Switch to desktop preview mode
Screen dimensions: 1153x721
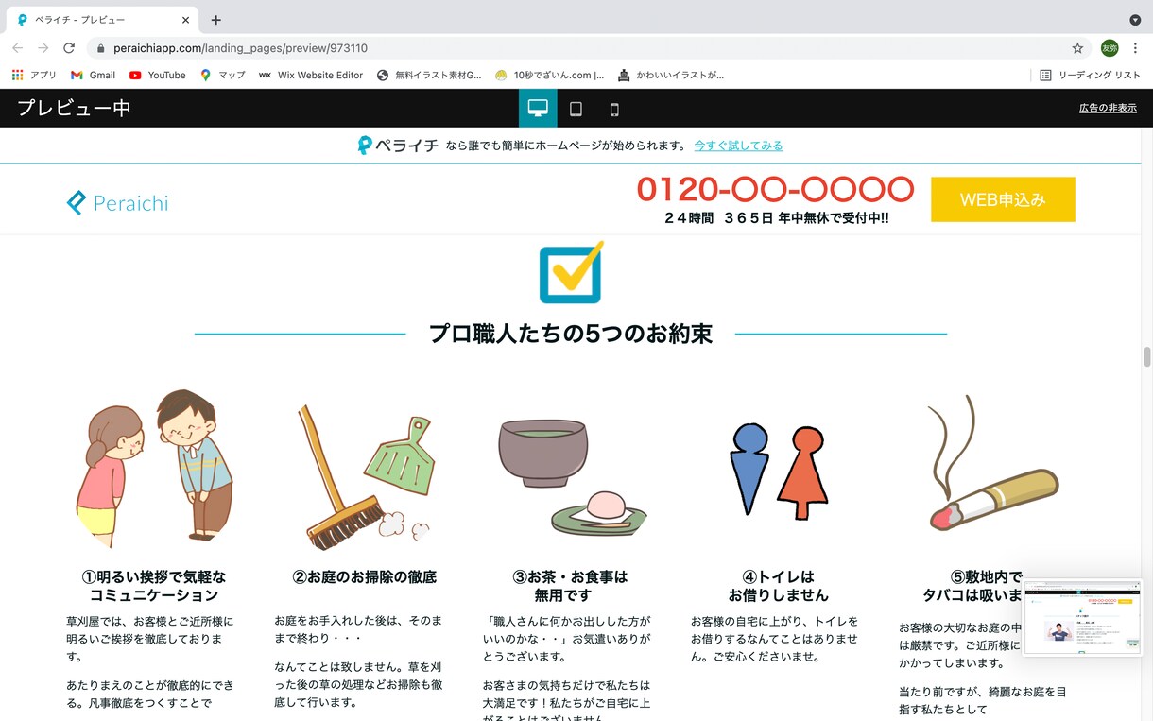(538, 109)
